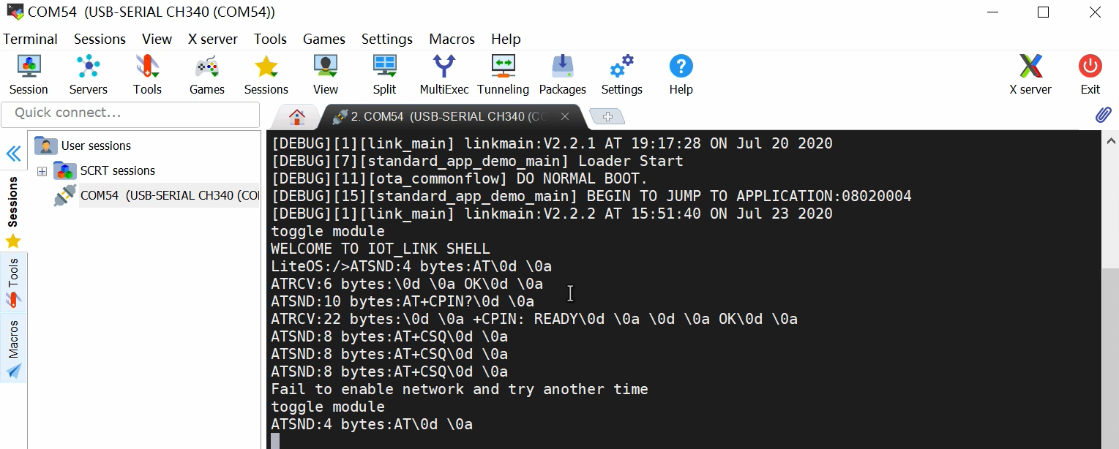Open the Macros menu
This screenshot has width=1119, height=449.
(452, 39)
